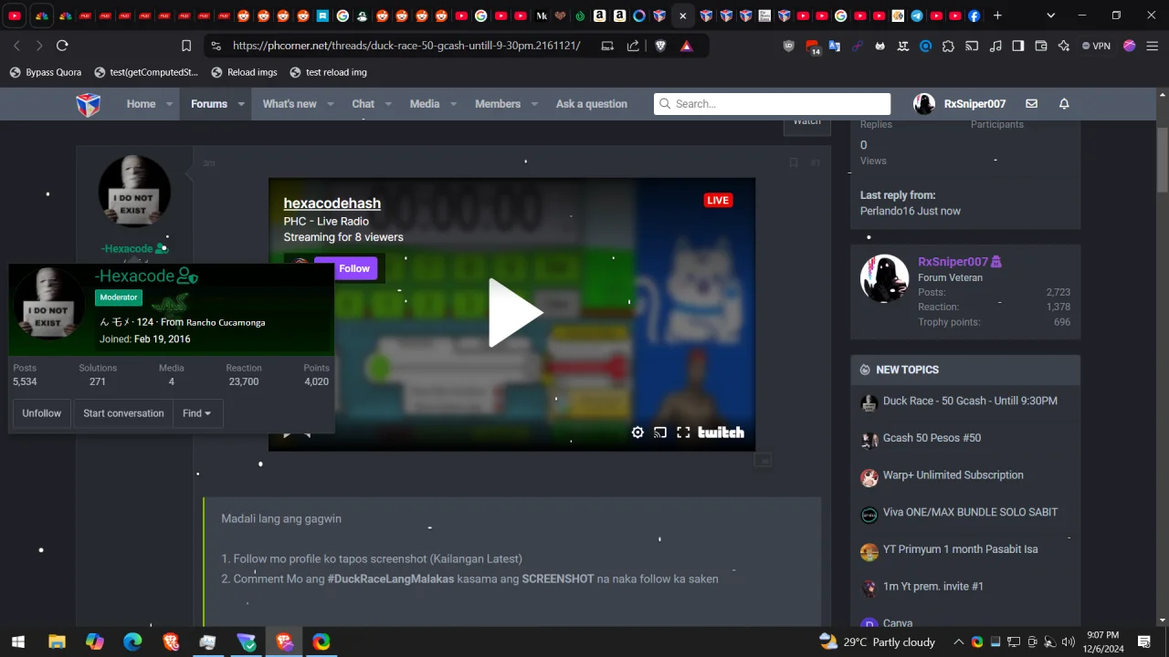Toggle Brave VPN button

(x=1096, y=46)
